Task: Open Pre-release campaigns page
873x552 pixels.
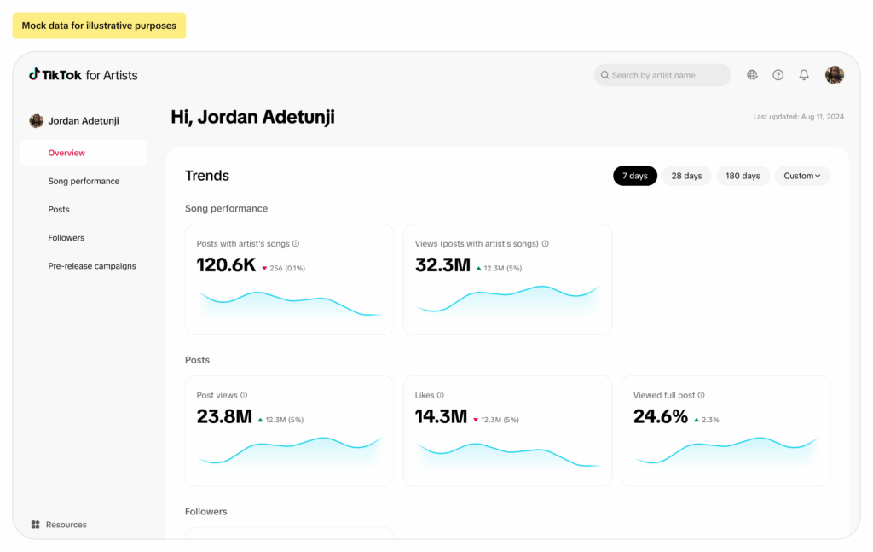Action: tap(92, 266)
